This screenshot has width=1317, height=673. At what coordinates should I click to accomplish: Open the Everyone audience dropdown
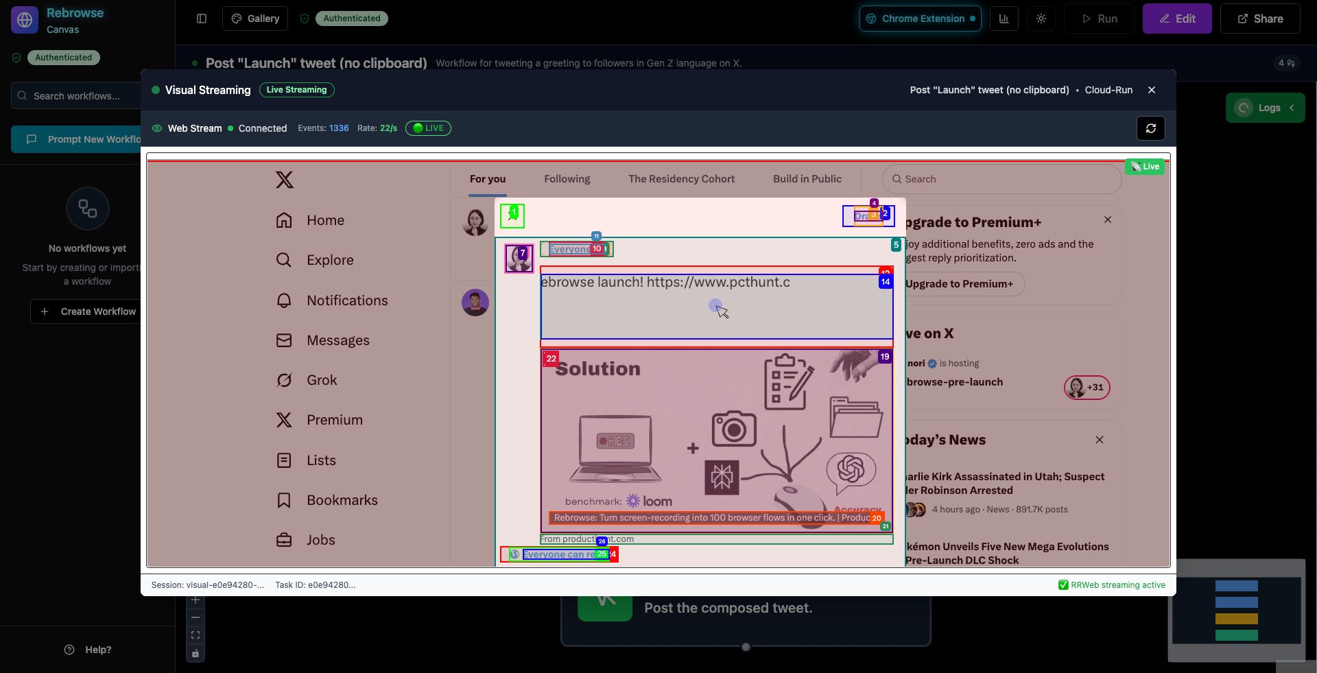[576, 249]
